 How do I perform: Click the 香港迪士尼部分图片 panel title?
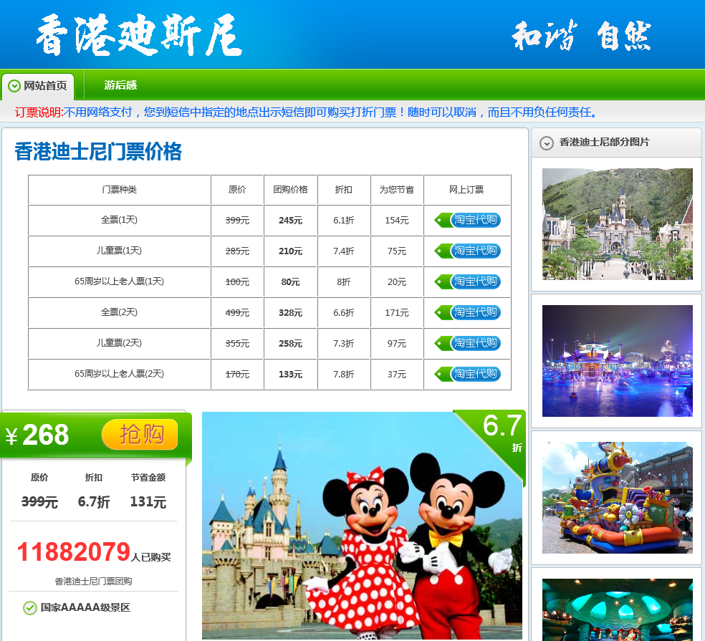tap(604, 142)
